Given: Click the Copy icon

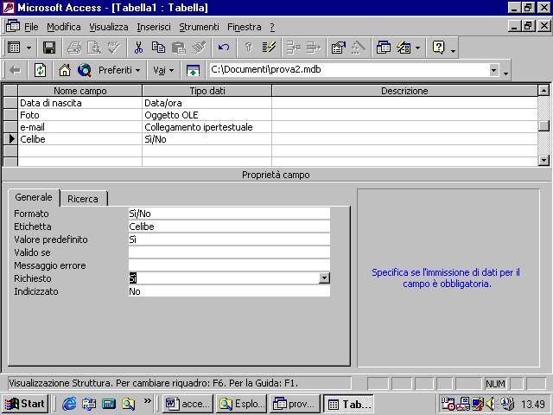Looking at the screenshot, I should 158,48.
